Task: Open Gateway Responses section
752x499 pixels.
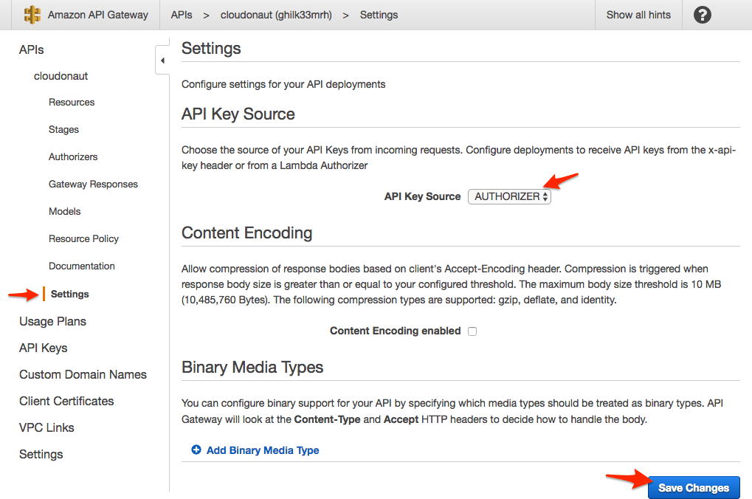Action: point(93,185)
